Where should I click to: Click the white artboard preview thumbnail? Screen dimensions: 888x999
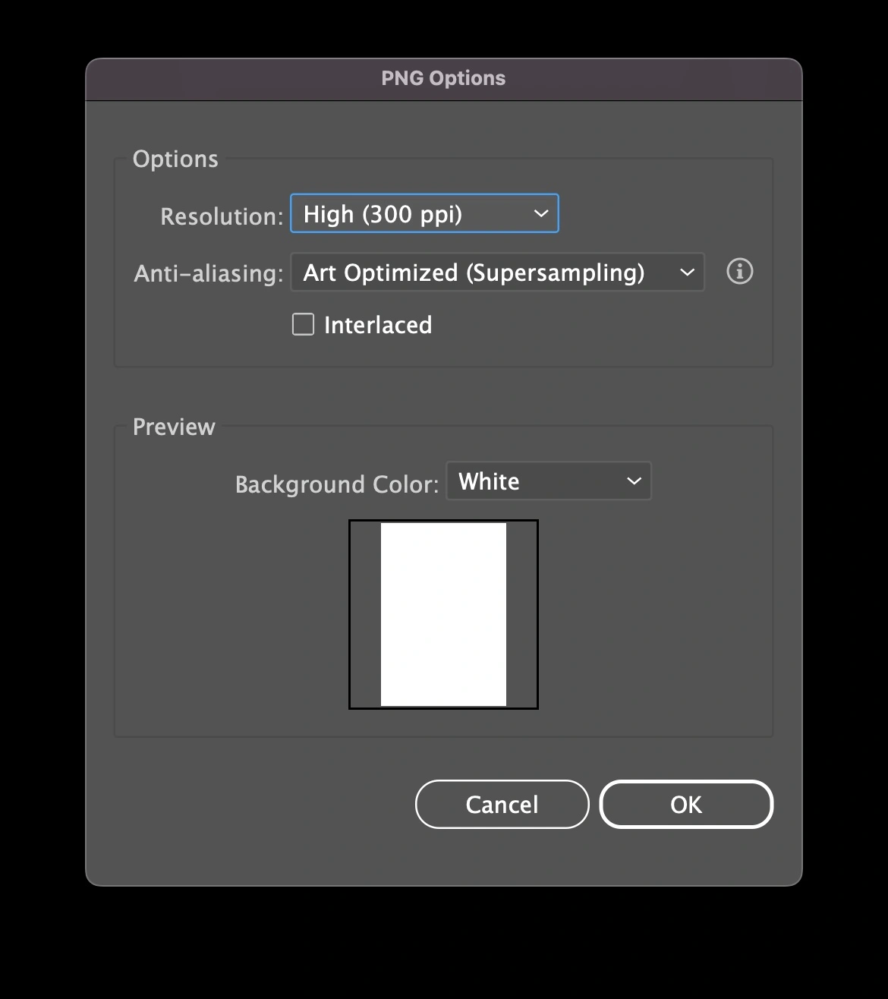[443, 614]
